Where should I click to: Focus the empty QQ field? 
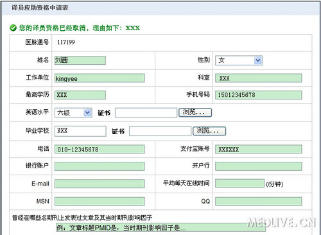[259, 202]
